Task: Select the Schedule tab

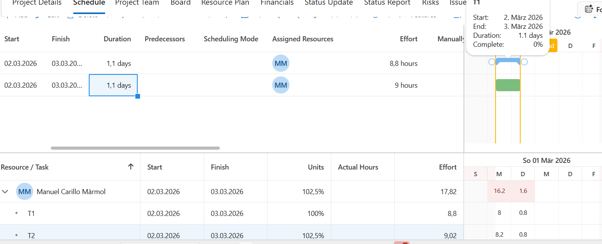Action: [x=89, y=3]
